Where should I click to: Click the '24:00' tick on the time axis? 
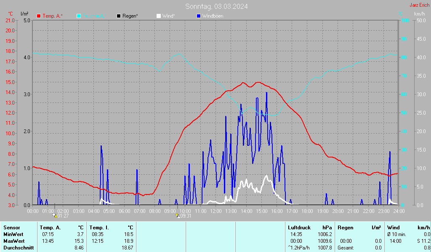click(x=399, y=211)
